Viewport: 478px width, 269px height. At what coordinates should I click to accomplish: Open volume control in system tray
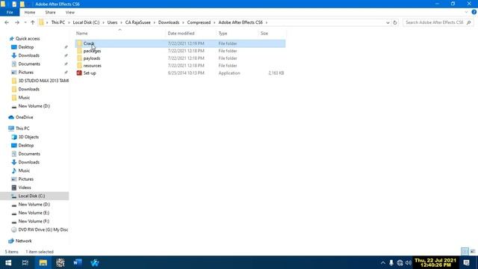coord(409,262)
